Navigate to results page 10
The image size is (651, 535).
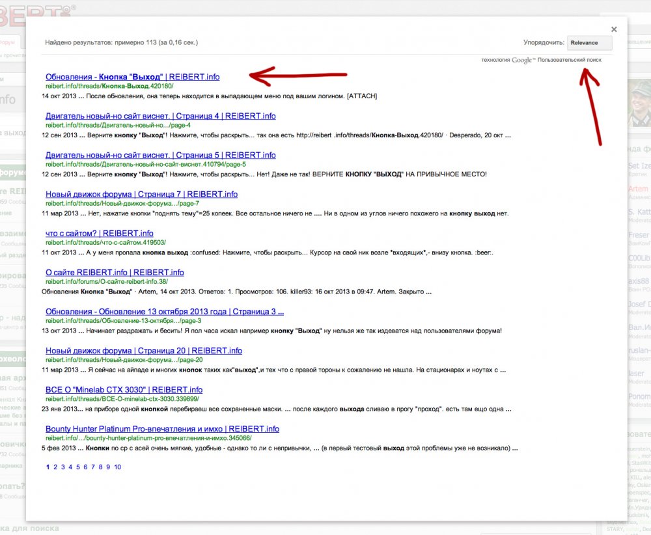point(117,467)
